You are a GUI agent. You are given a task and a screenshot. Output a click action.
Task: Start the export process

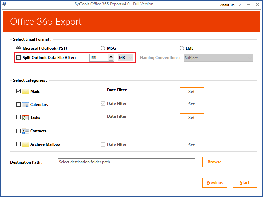pyautogui.click(x=245, y=183)
